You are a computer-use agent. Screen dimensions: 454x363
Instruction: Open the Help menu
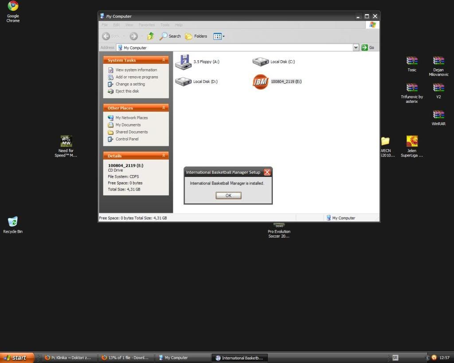coord(179,25)
